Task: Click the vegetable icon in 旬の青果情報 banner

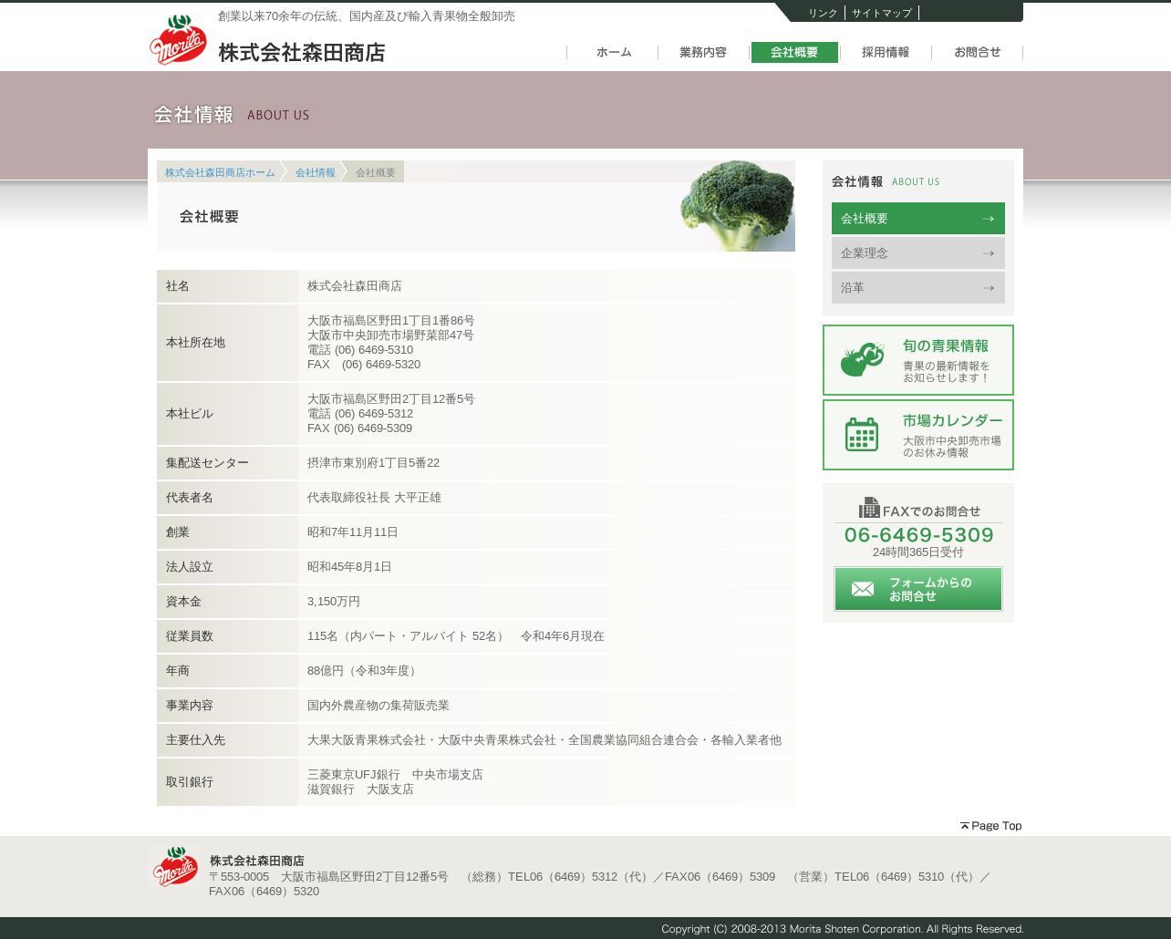Action: (x=862, y=360)
